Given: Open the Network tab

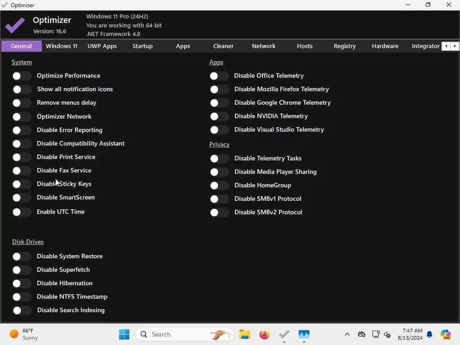Looking at the screenshot, I should tap(264, 46).
